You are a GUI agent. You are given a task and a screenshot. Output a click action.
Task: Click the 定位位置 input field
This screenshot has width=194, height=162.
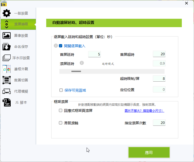click(x=159, y=89)
